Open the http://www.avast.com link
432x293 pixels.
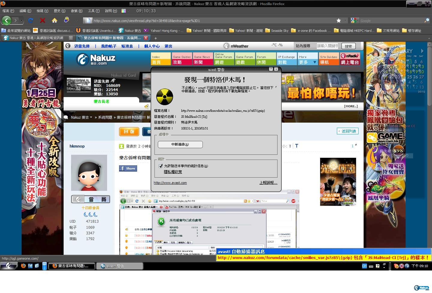coord(170,183)
